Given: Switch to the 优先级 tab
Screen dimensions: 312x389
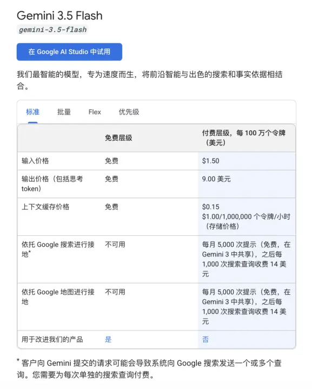Looking at the screenshot, I should click(129, 112).
